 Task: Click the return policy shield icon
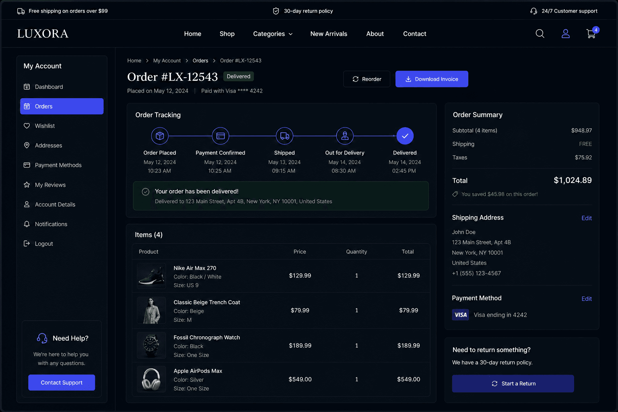(x=276, y=11)
